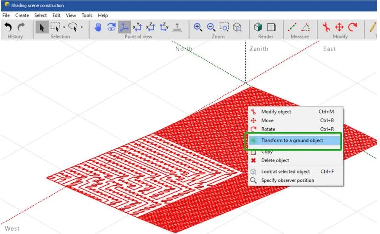
Task: Click Look at selected object entry
Action: tap(285, 172)
